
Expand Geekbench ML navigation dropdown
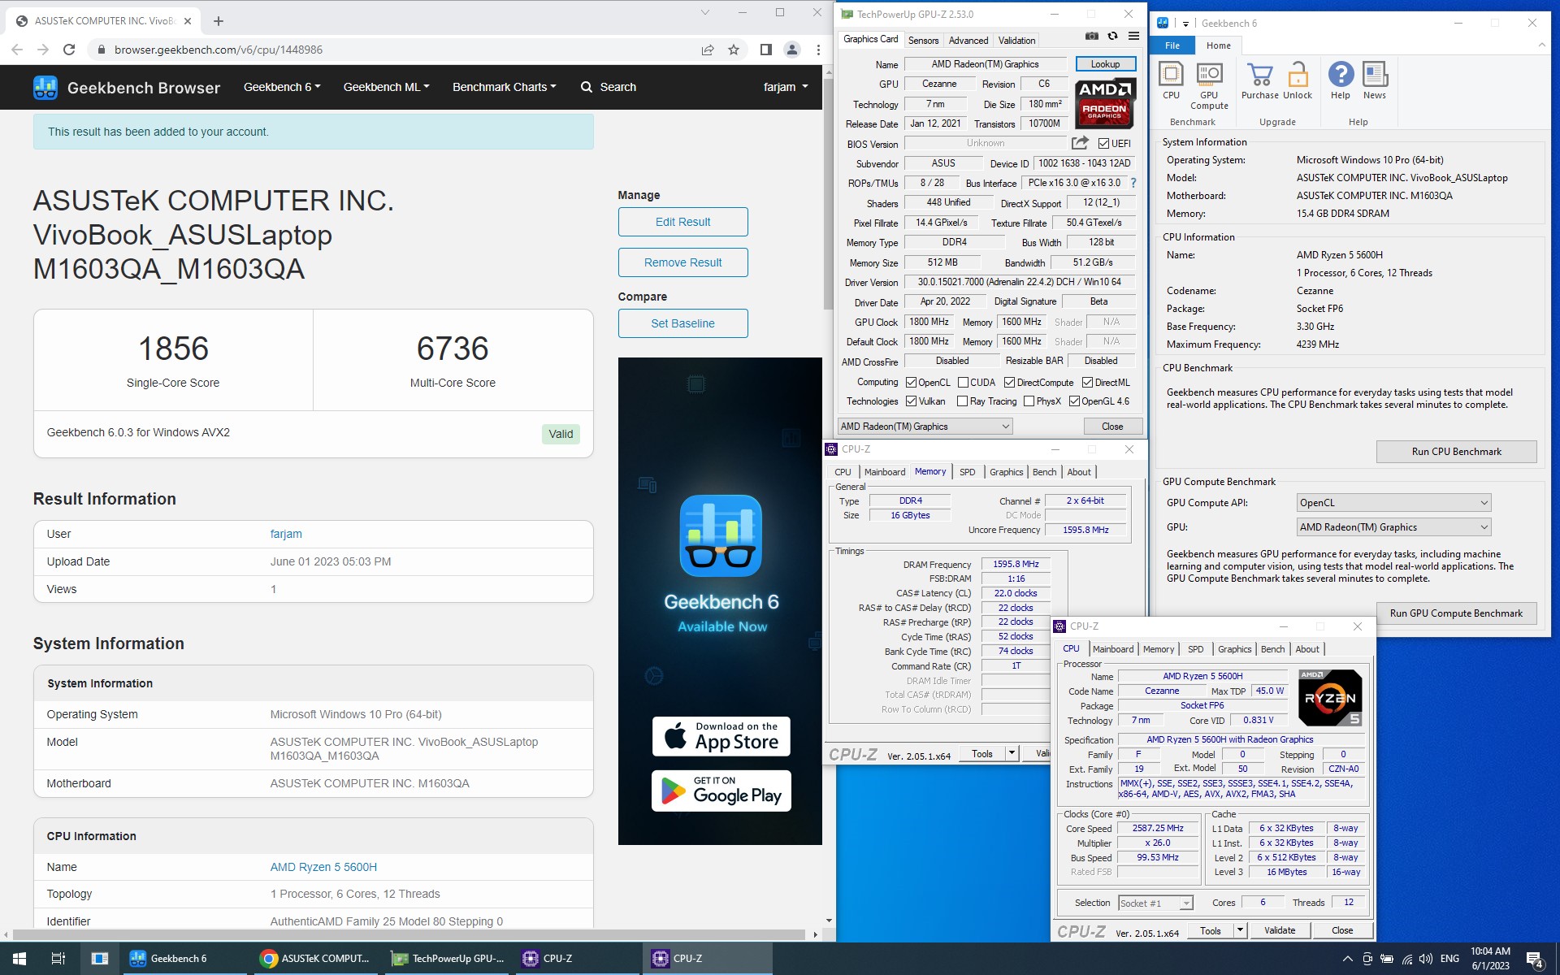click(x=386, y=87)
